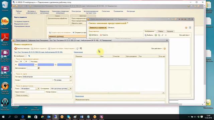Viewport: 214px width, 120px height.
Task: Click upper Оформление link above results table
Action: tap(78, 52)
